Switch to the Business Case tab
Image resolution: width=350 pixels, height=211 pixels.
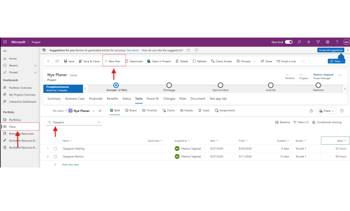(75, 99)
